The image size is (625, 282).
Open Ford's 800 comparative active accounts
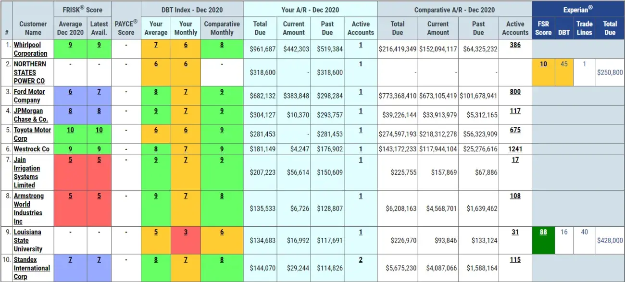515,92
